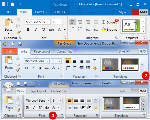Screen dimensions: 150x120
Task: Select gray Aa template in middle window
Action: click(x=110, y=64)
